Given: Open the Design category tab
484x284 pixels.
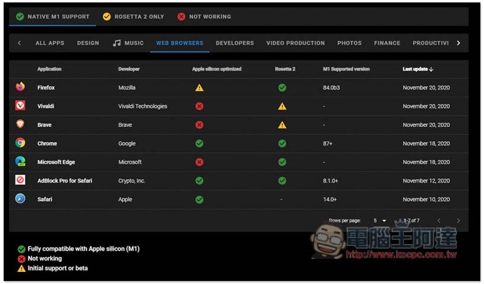Looking at the screenshot, I should click(x=88, y=43).
